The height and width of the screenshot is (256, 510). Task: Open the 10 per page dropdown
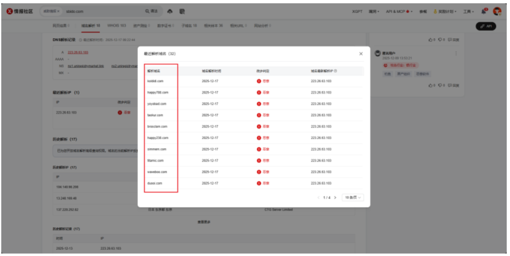(x=353, y=197)
